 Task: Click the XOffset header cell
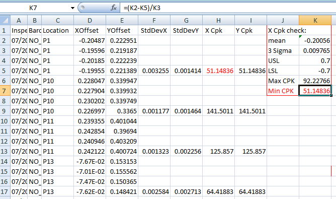pos(90,31)
